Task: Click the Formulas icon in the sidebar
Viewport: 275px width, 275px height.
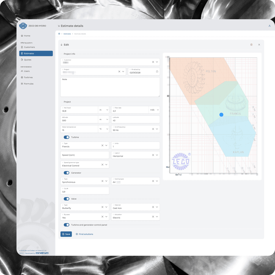Action: (x=22, y=84)
